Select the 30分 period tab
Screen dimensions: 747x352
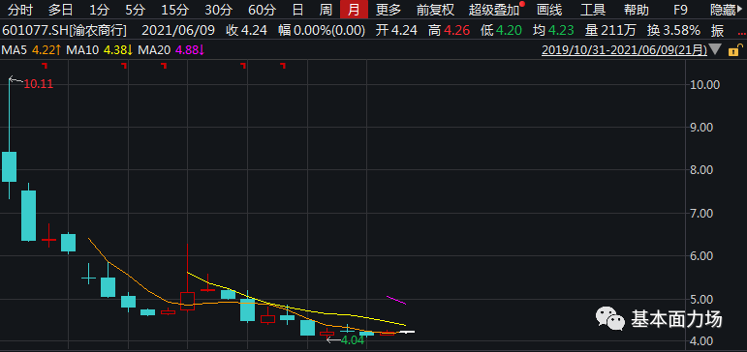219,9
